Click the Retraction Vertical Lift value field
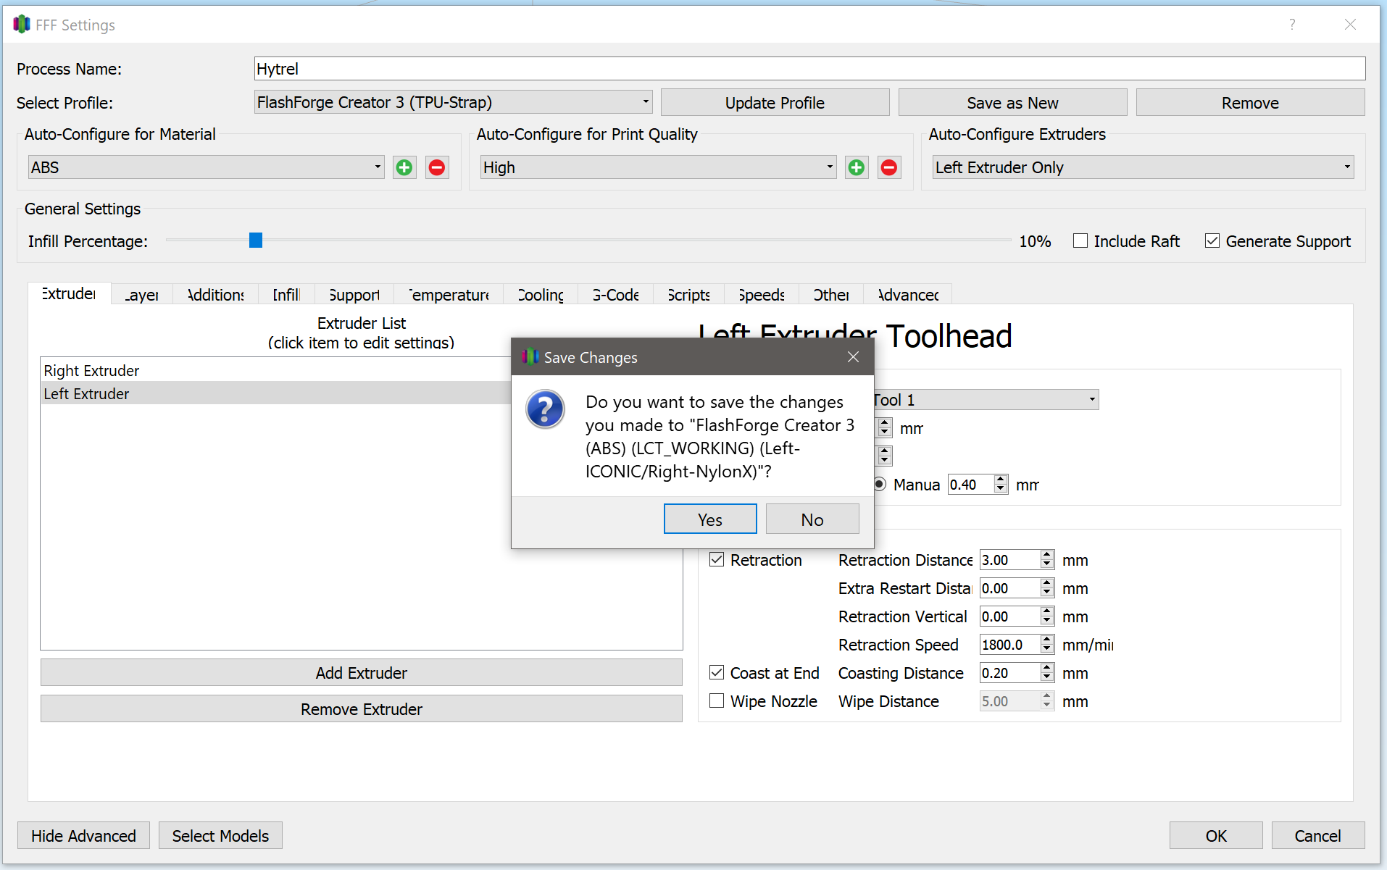The image size is (1387, 870). [1009, 616]
